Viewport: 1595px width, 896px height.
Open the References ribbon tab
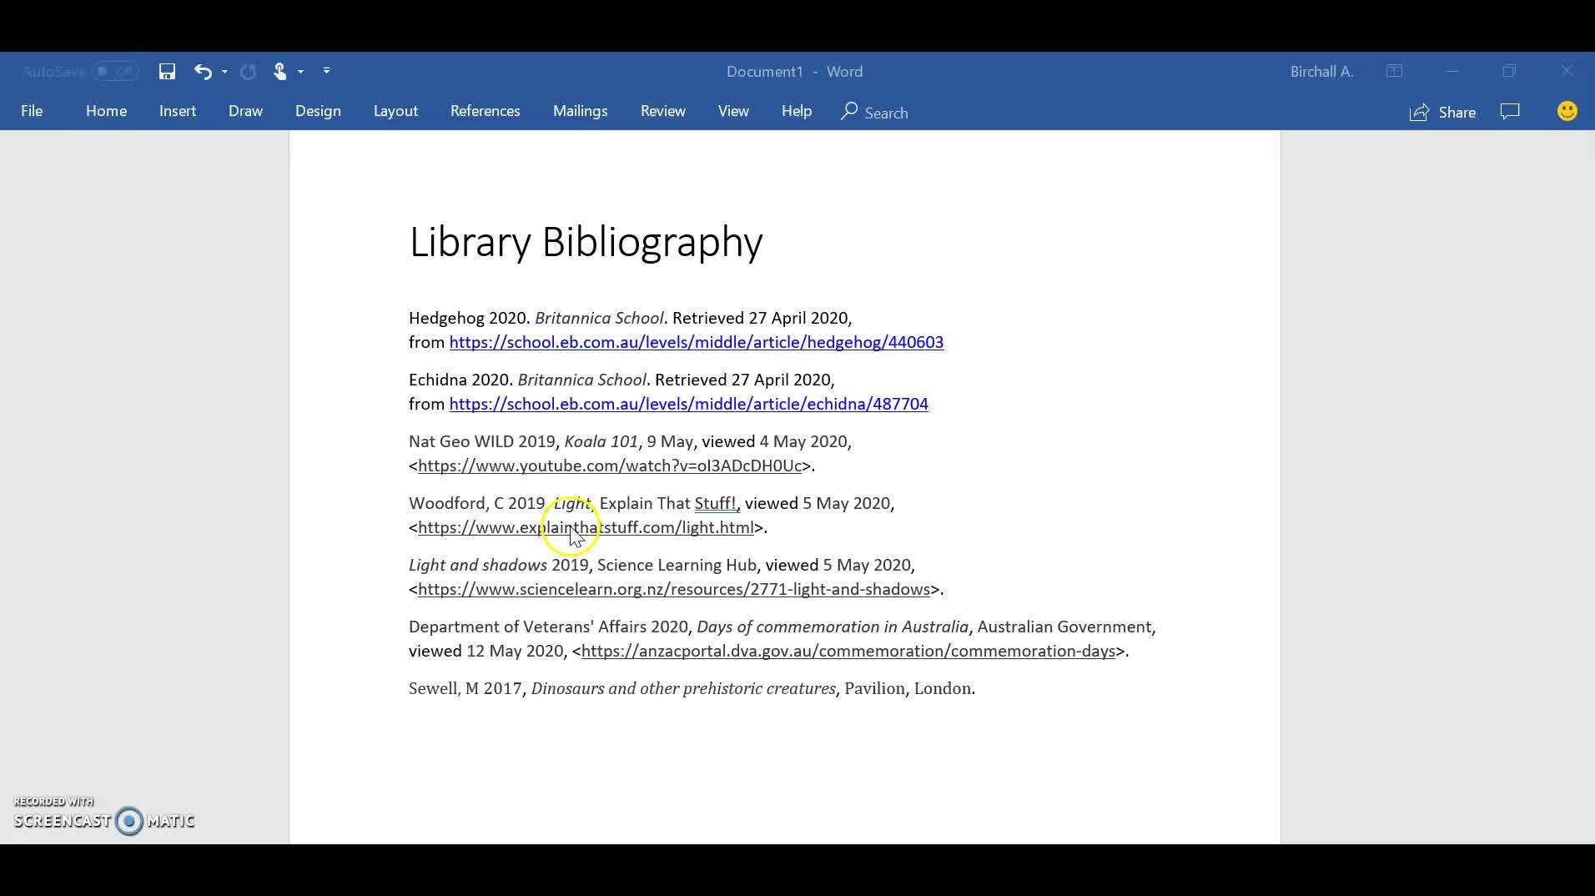click(x=485, y=112)
